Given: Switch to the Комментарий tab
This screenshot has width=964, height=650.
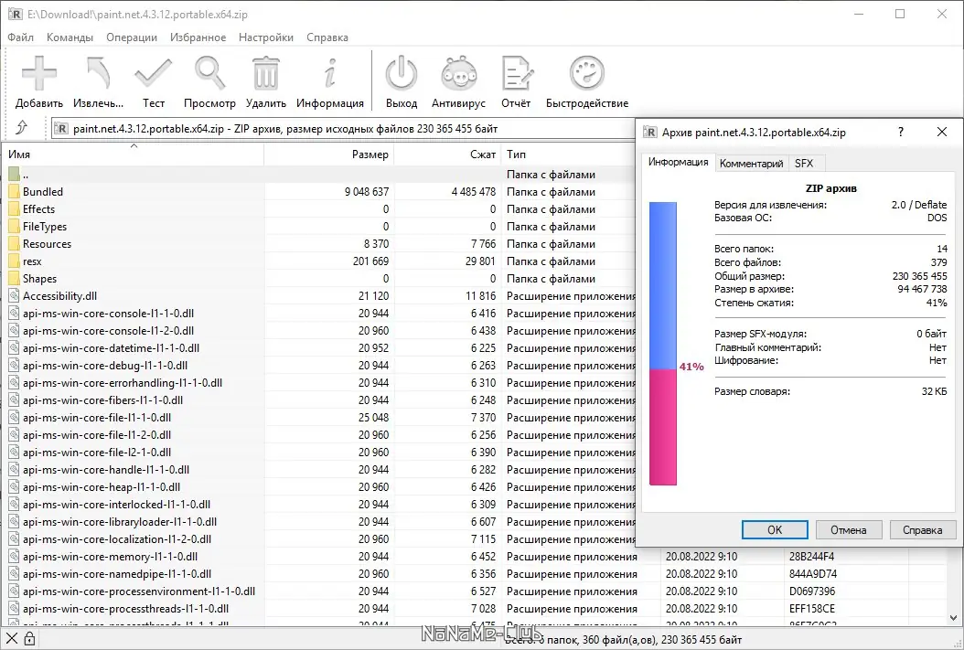Looking at the screenshot, I should [x=751, y=164].
